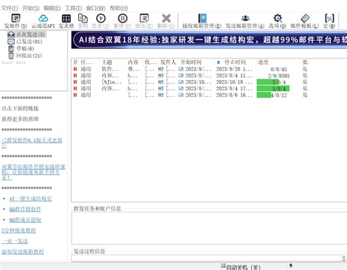Sort by the 发件人 column header

(168, 62)
